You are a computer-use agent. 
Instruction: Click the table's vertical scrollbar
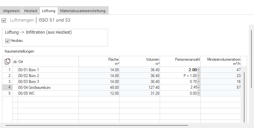tap(244, 97)
